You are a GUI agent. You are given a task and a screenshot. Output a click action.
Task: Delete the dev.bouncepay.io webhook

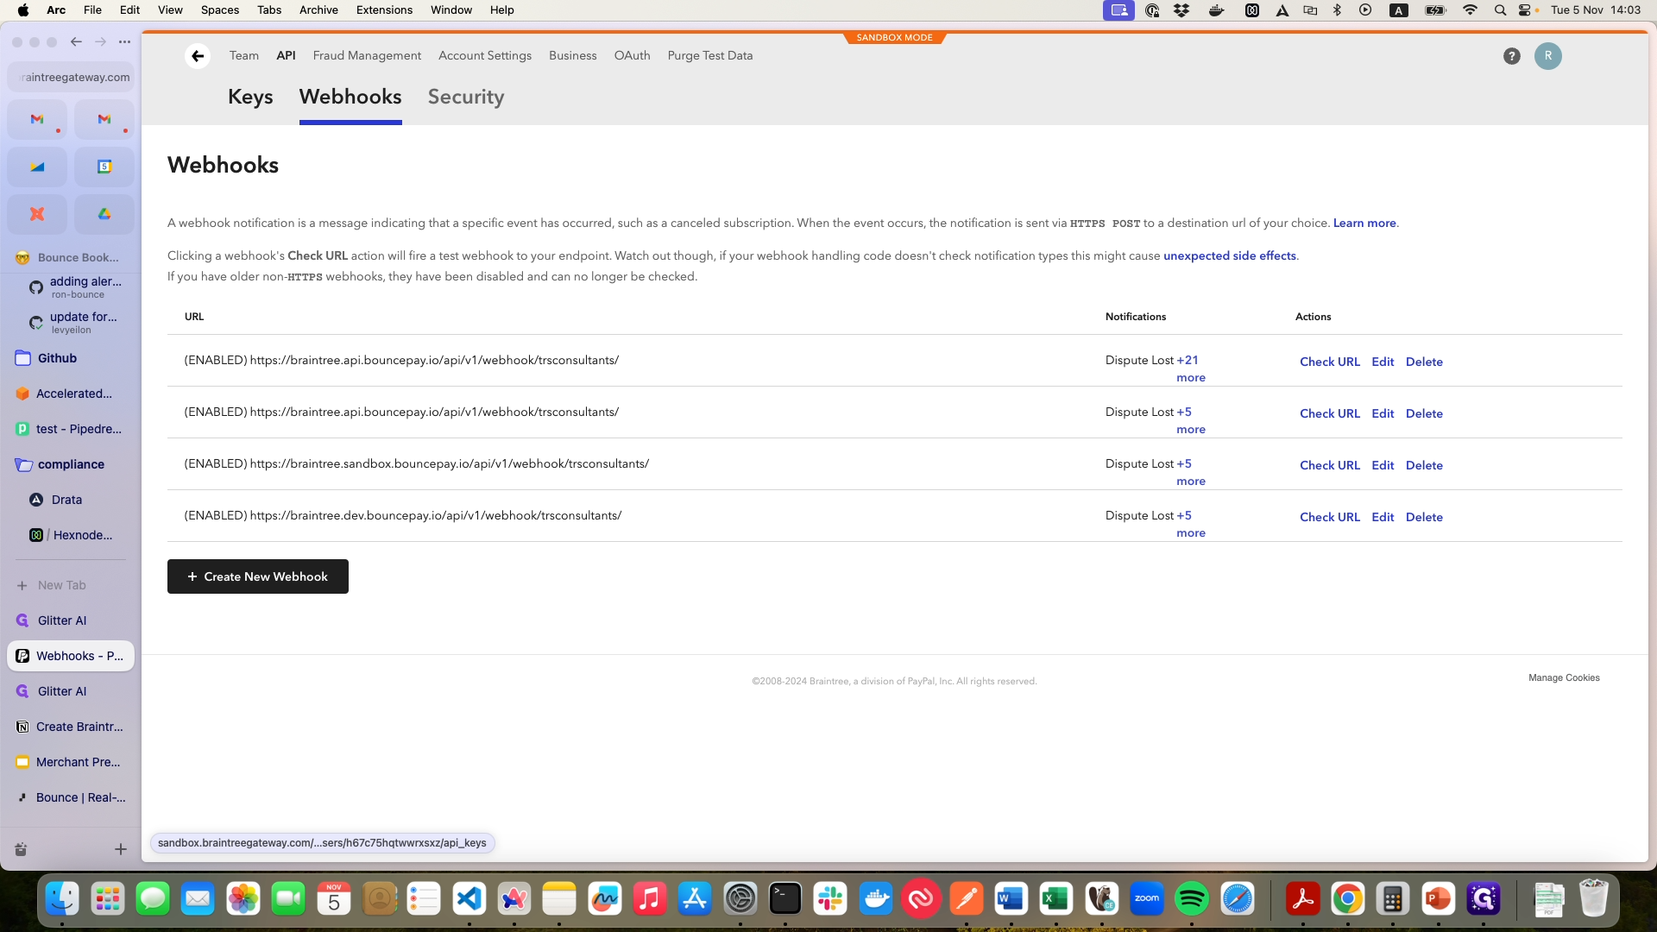(1424, 517)
